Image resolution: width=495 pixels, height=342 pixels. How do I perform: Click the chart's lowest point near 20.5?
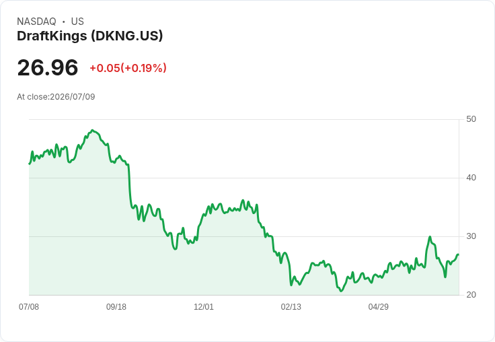tap(341, 291)
